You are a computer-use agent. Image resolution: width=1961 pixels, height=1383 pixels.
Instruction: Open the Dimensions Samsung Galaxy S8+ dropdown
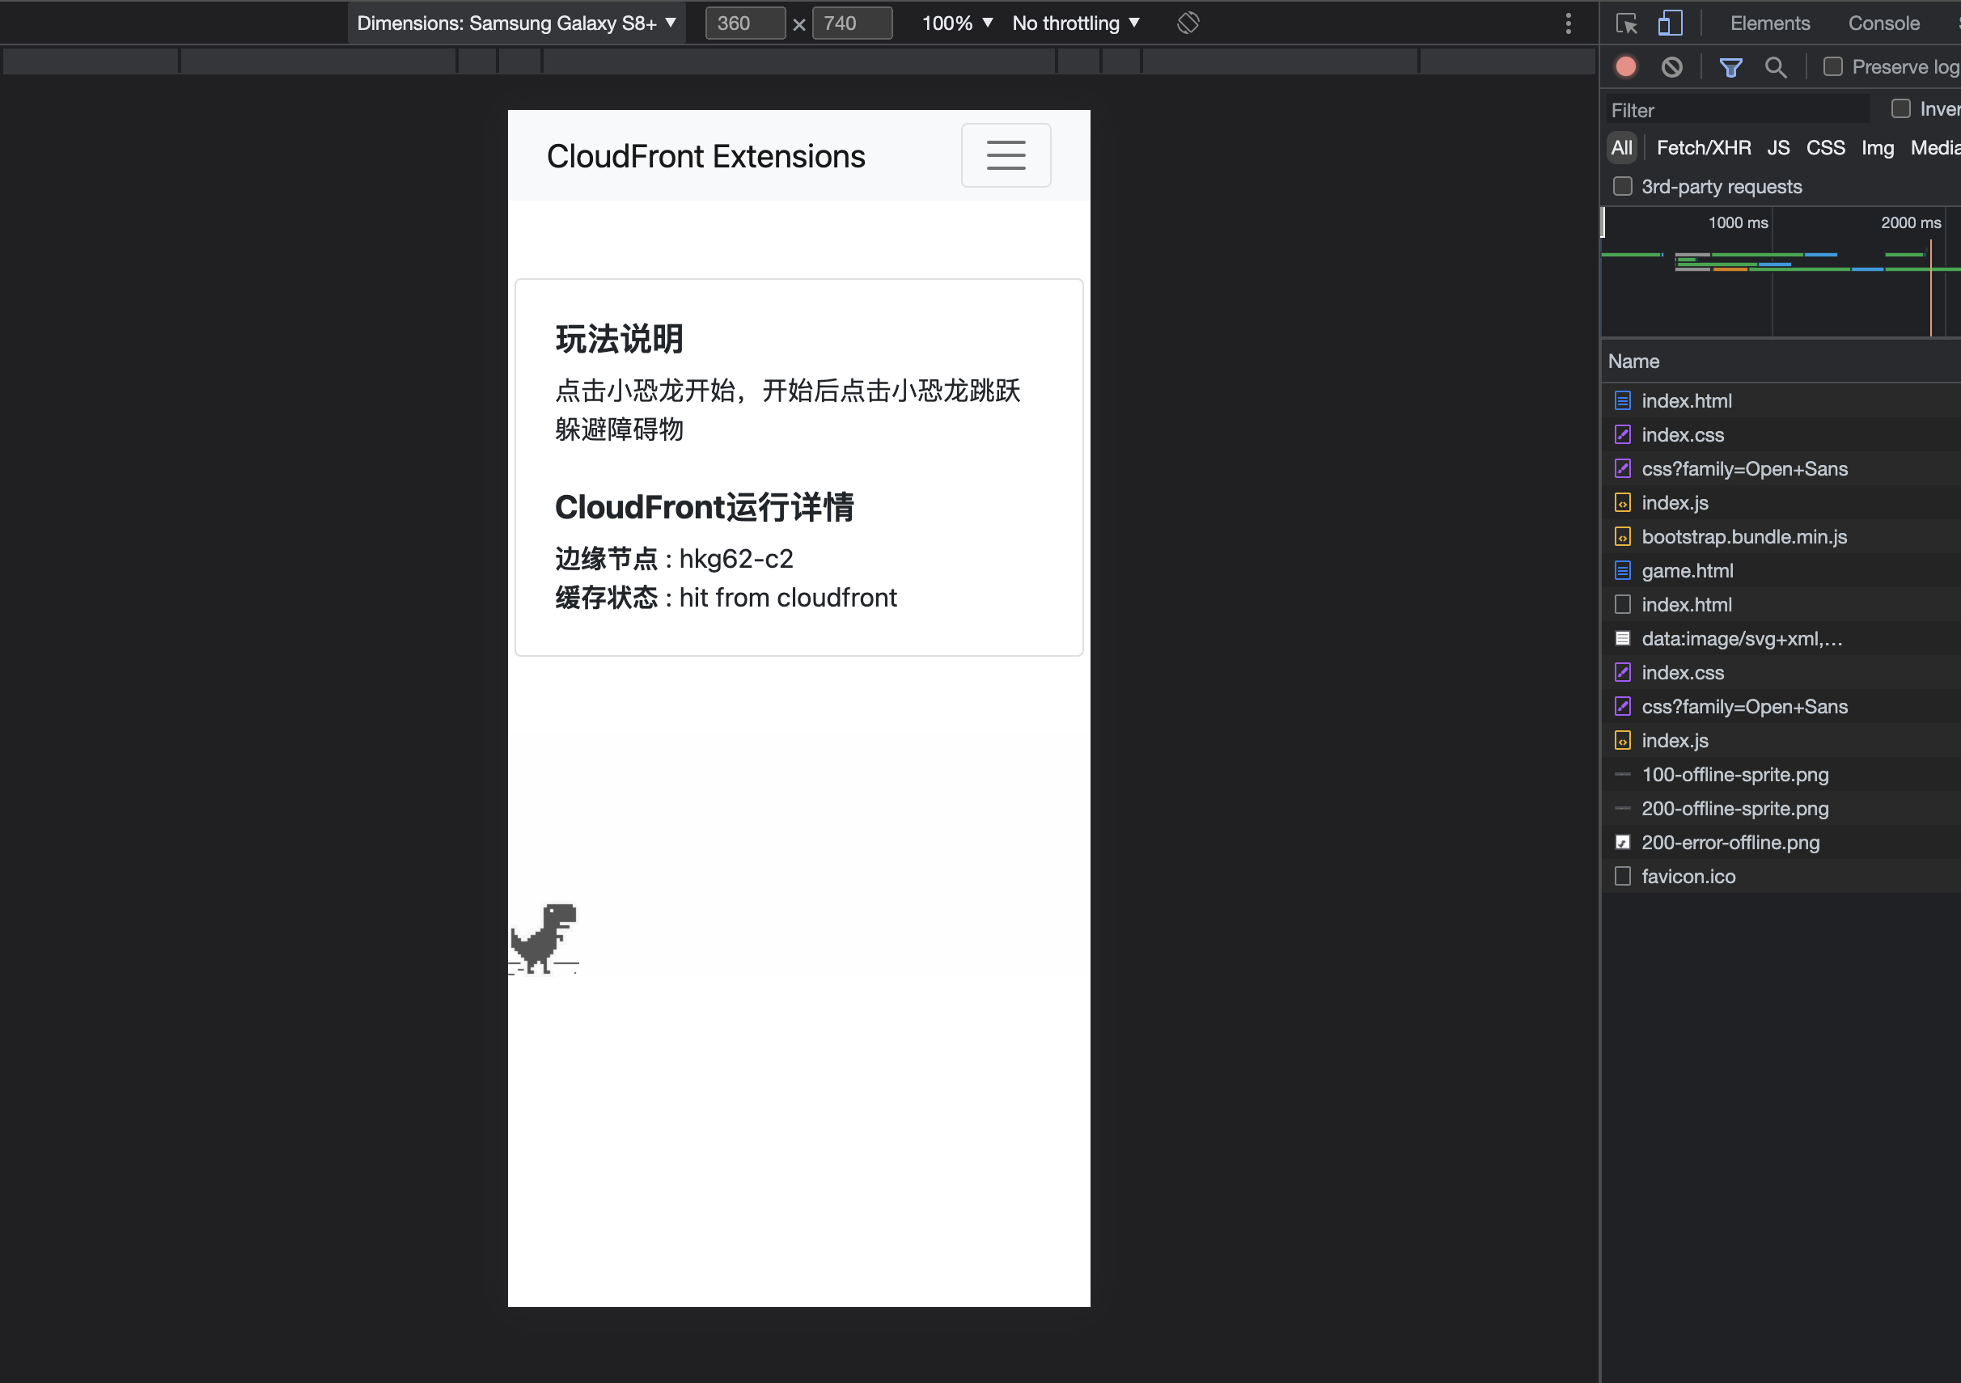click(516, 23)
